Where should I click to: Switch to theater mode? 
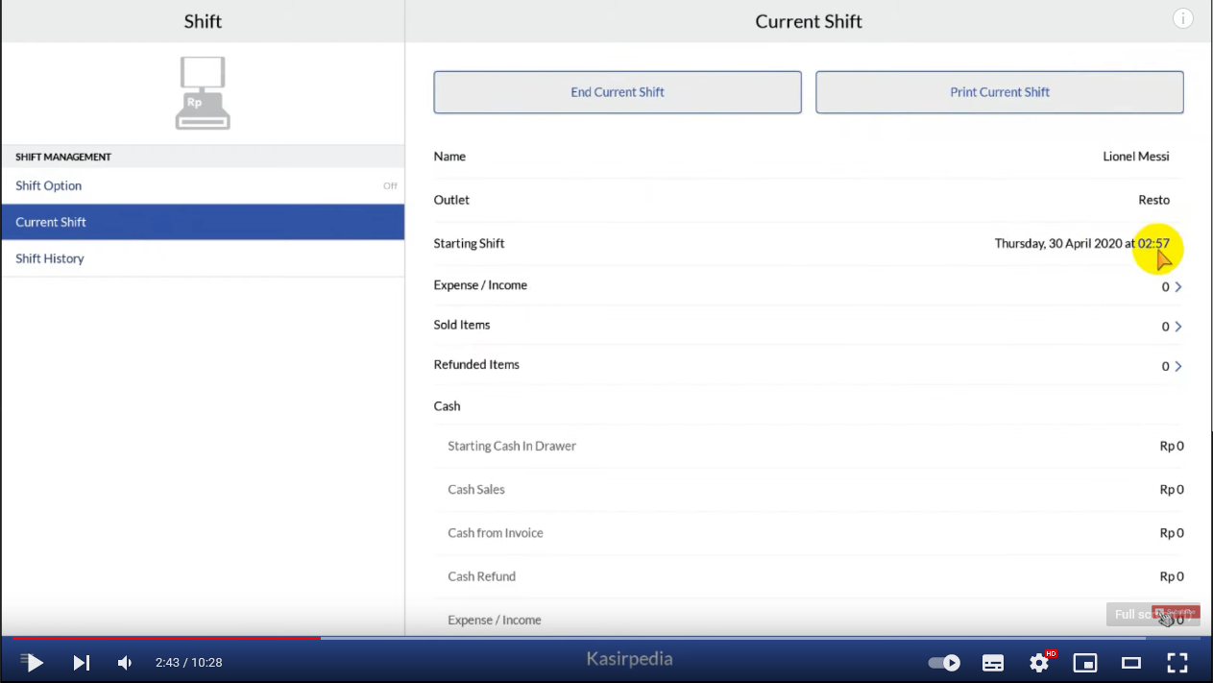pyautogui.click(x=1131, y=662)
